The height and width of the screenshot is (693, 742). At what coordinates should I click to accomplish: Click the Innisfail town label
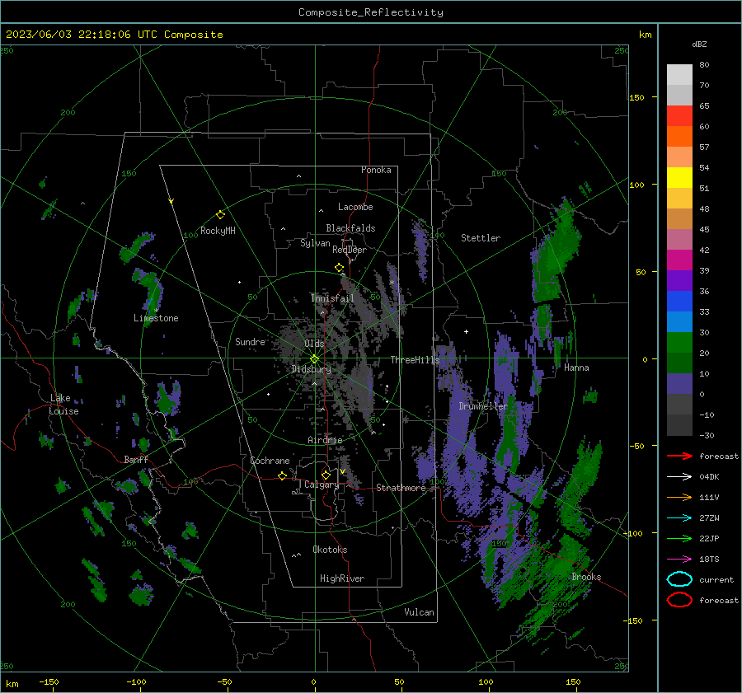pos(332,298)
